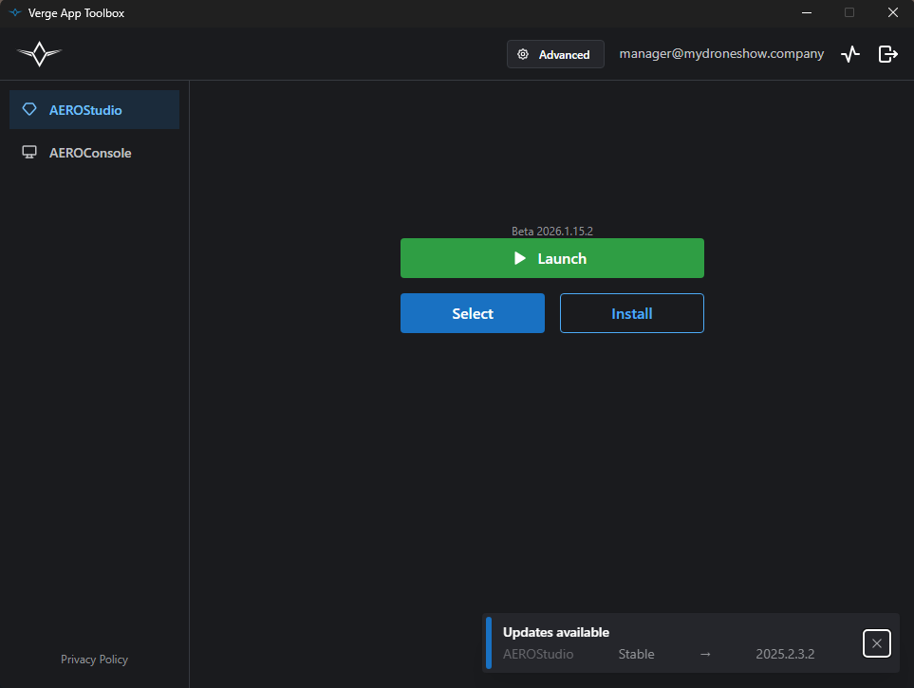Click the Verge logo in the header
Screen dimensions: 914x688
39,54
